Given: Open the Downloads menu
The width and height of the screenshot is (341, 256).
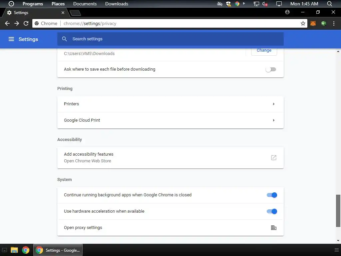Looking at the screenshot, I should coord(117,4).
